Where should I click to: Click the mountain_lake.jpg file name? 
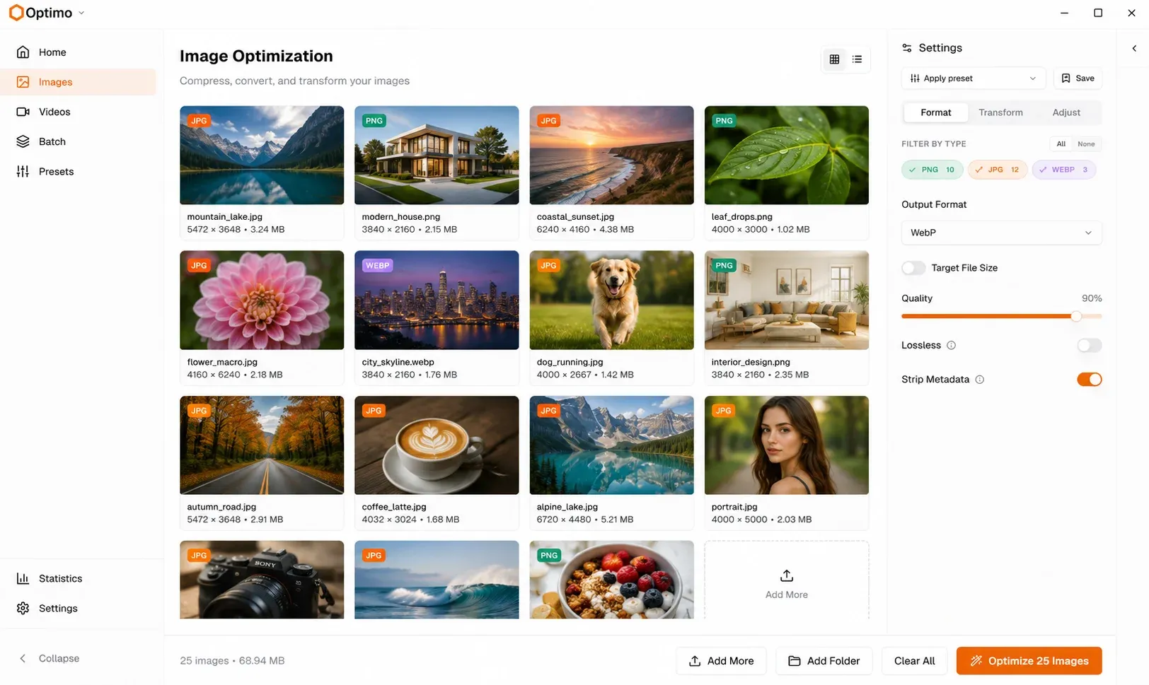pos(224,217)
